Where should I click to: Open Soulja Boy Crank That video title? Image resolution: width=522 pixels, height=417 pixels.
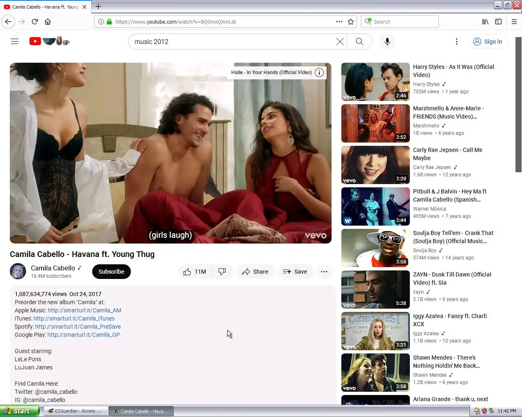click(x=453, y=237)
